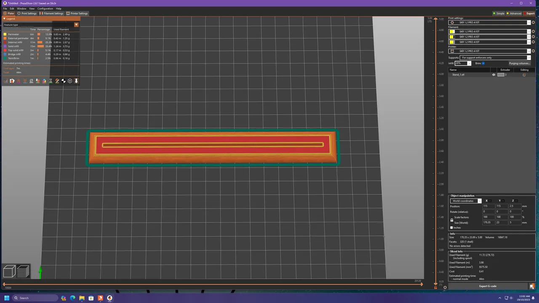Enable the Inches checkbox

pyautogui.click(x=452, y=228)
